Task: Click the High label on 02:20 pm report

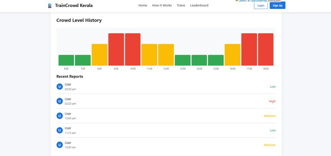Action: [272, 101]
